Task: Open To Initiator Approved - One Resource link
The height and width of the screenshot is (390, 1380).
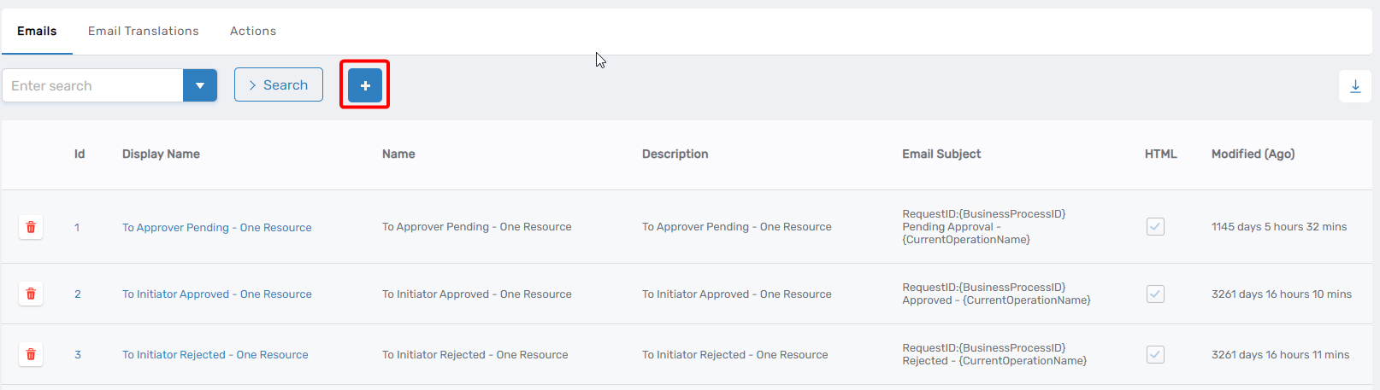Action: [216, 294]
